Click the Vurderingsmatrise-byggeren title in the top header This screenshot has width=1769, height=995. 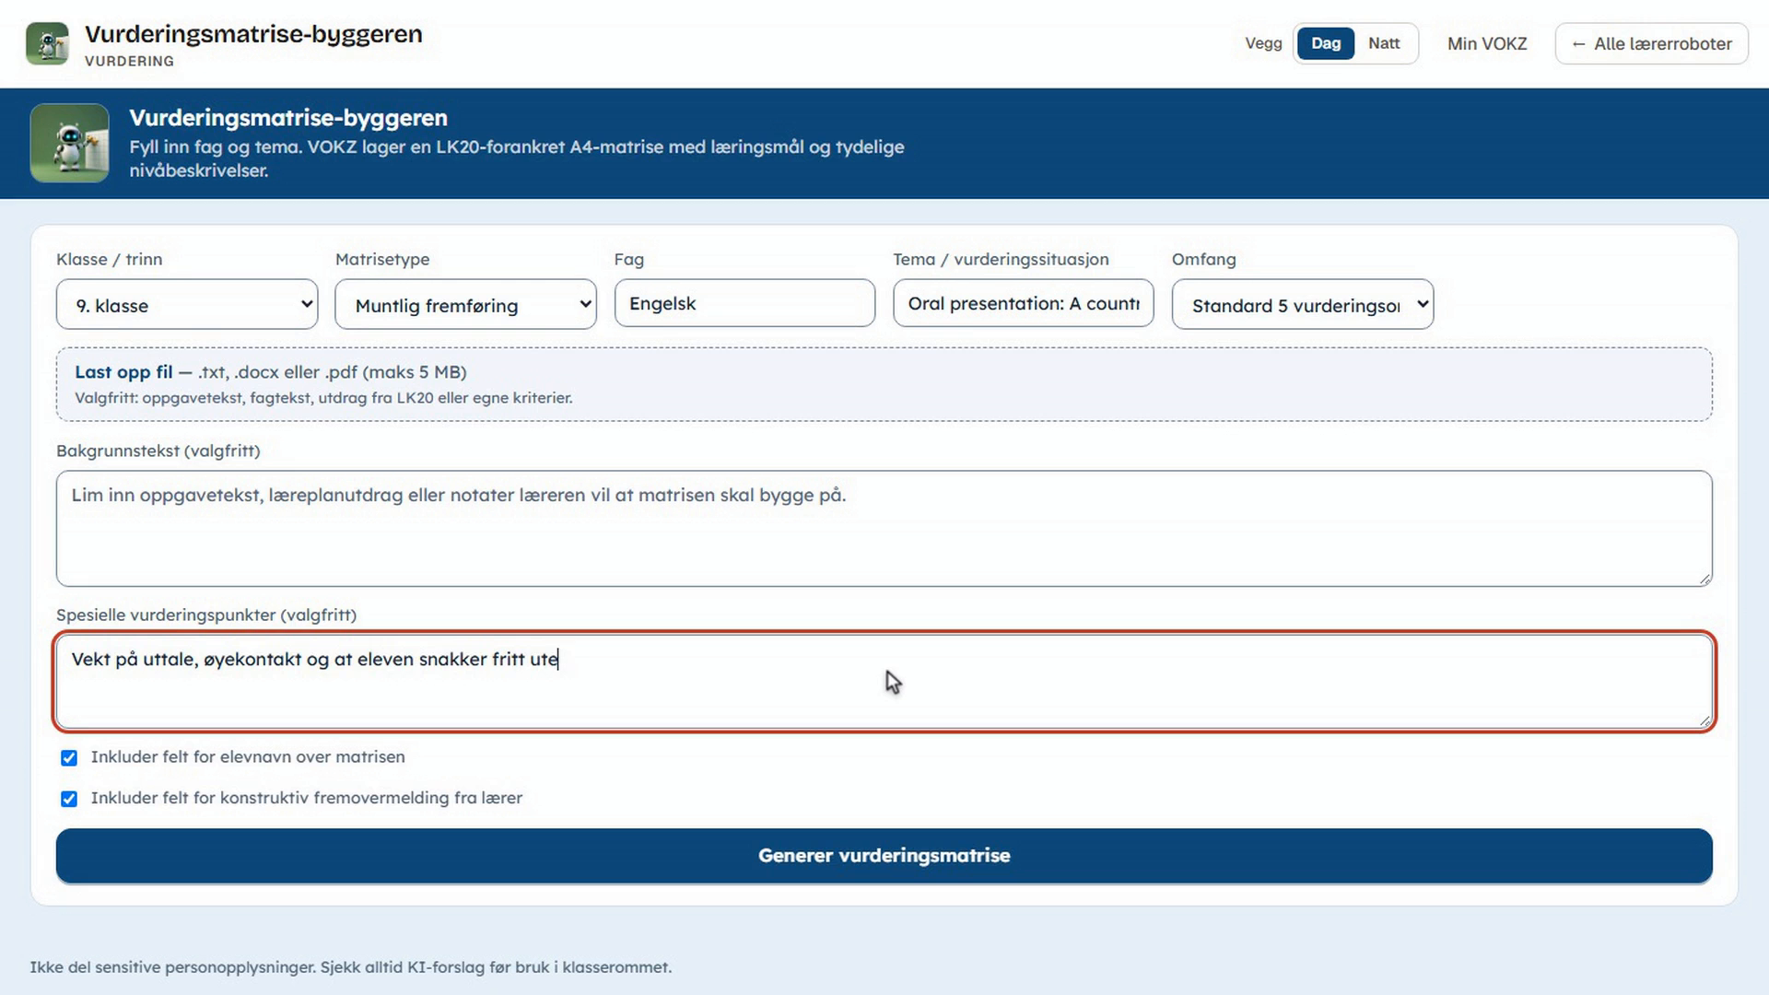point(253,34)
